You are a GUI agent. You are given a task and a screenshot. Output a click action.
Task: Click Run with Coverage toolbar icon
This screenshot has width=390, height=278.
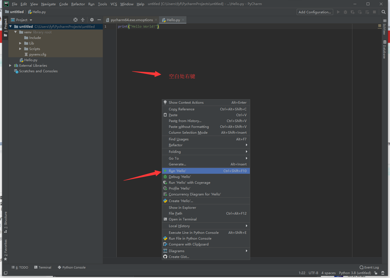pos(353,12)
